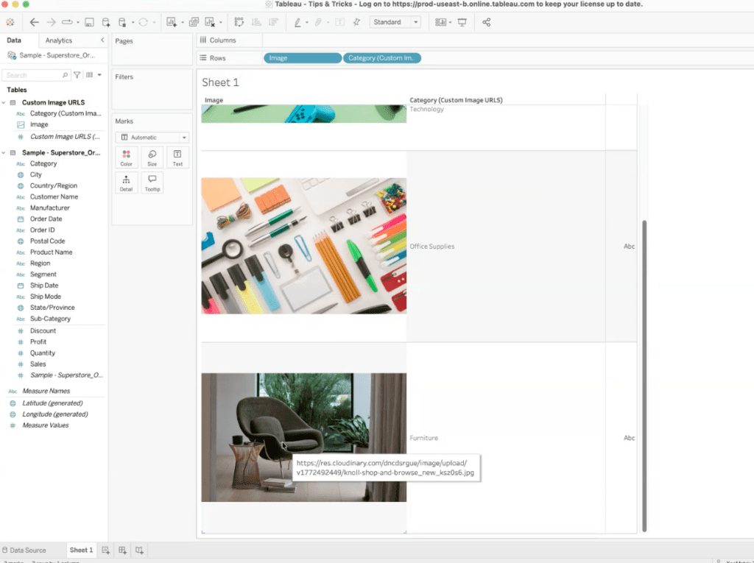Click the Category (Custom Image URLS) column header

pos(456,100)
